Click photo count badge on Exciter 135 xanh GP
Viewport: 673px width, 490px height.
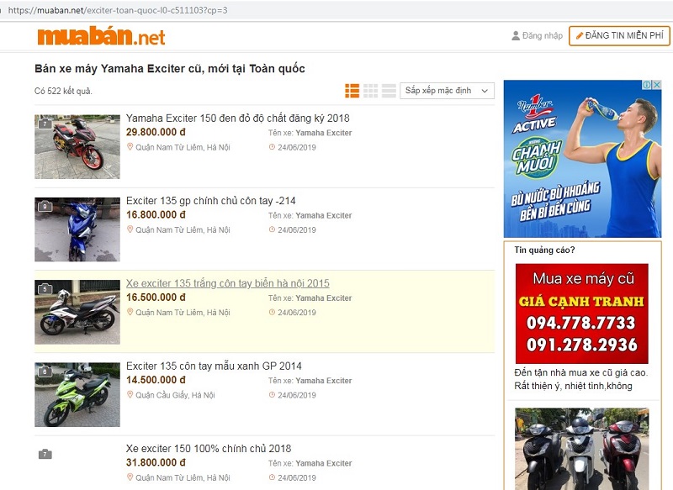(45, 371)
